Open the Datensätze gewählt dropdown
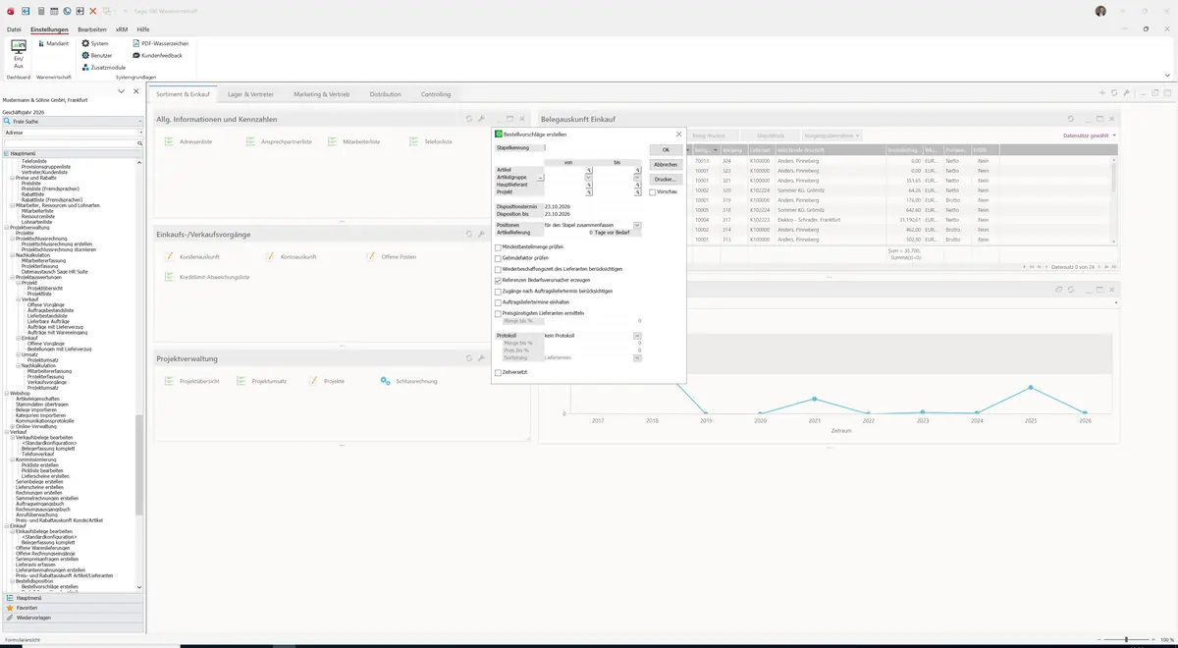 tap(1090, 135)
